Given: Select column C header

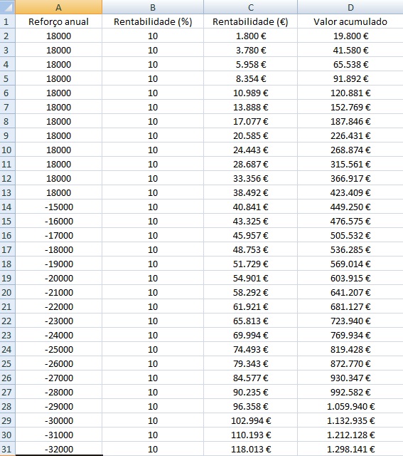Looking at the screenshot, I should tap(250, 7).
